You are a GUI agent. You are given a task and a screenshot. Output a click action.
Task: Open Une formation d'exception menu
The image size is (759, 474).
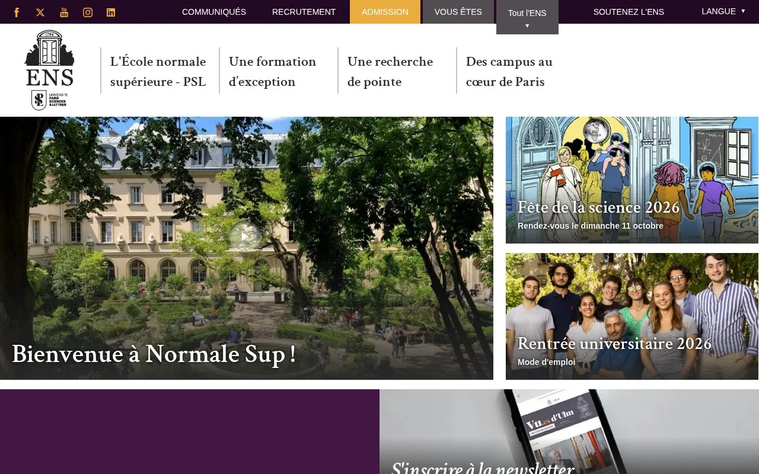coord(273,71)
